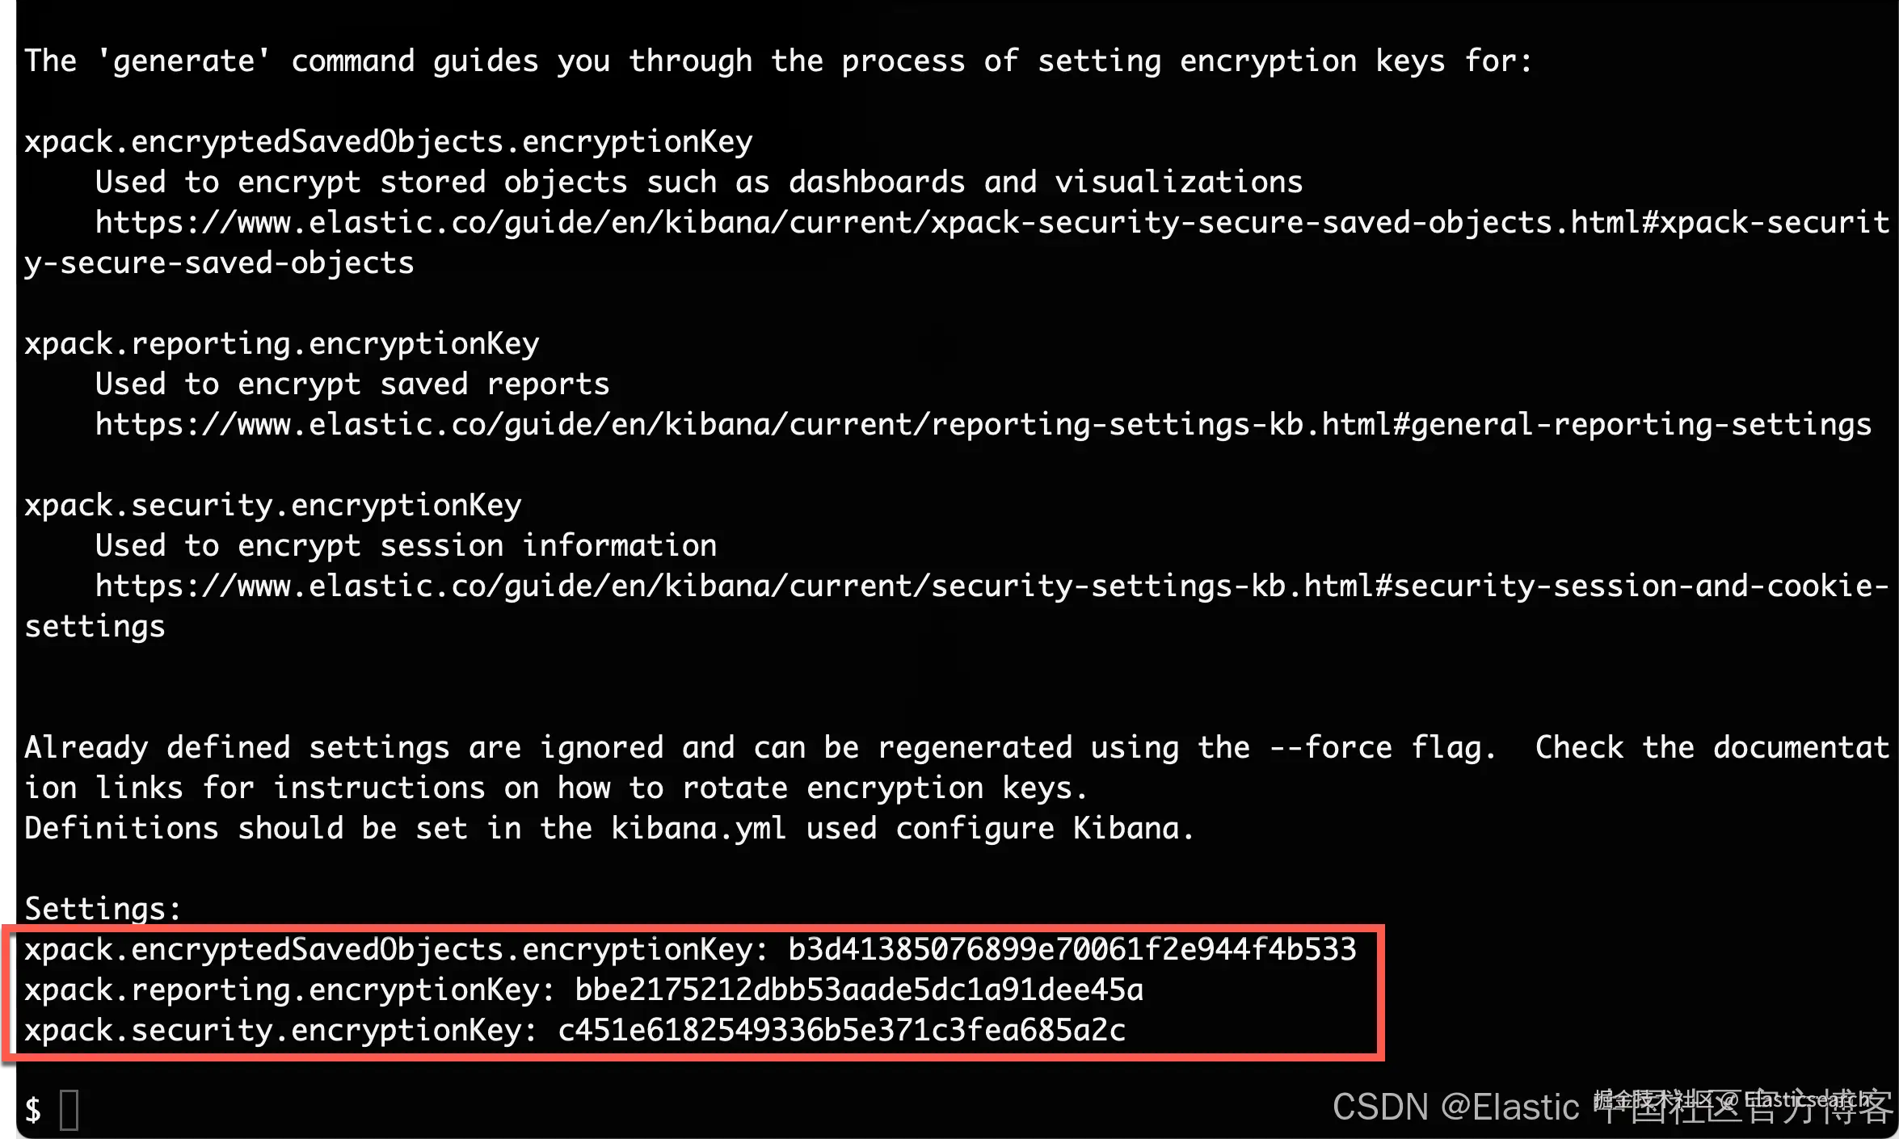The width and height of the screenshot is (1899, 1139).
Task: Click the 'Used to encrypt saved reports' line
Action: [x=352, y=385]
